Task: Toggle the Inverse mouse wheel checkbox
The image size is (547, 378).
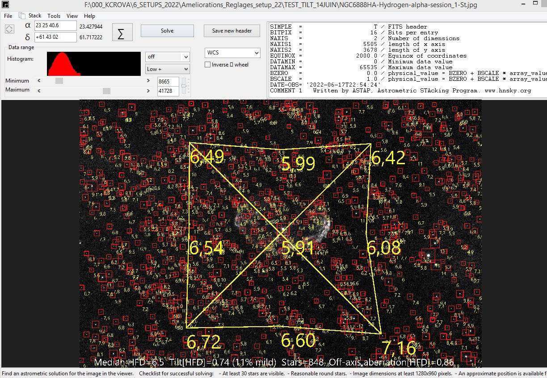Action: coord(207,65)
